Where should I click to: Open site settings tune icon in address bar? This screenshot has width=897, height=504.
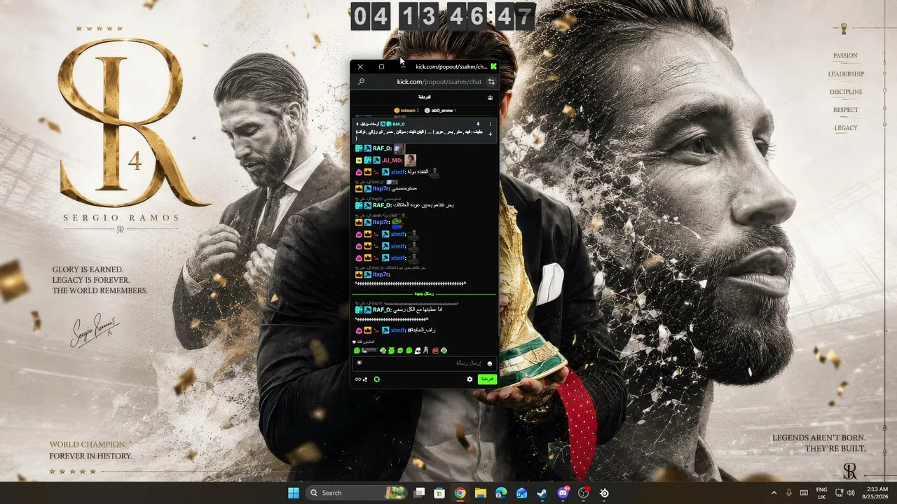[491, 82]
